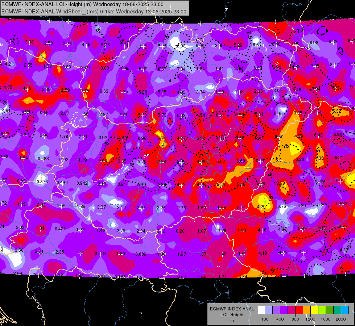Screen dimensions: 355x326
Task: Click the legend label 2000
Action: 341,319
